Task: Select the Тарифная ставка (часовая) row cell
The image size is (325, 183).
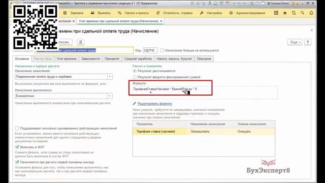Action: click(160, 132)
